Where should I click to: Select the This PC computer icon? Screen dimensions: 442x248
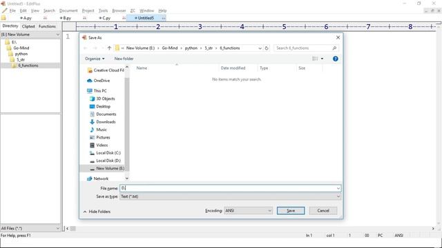click(90, 91)
